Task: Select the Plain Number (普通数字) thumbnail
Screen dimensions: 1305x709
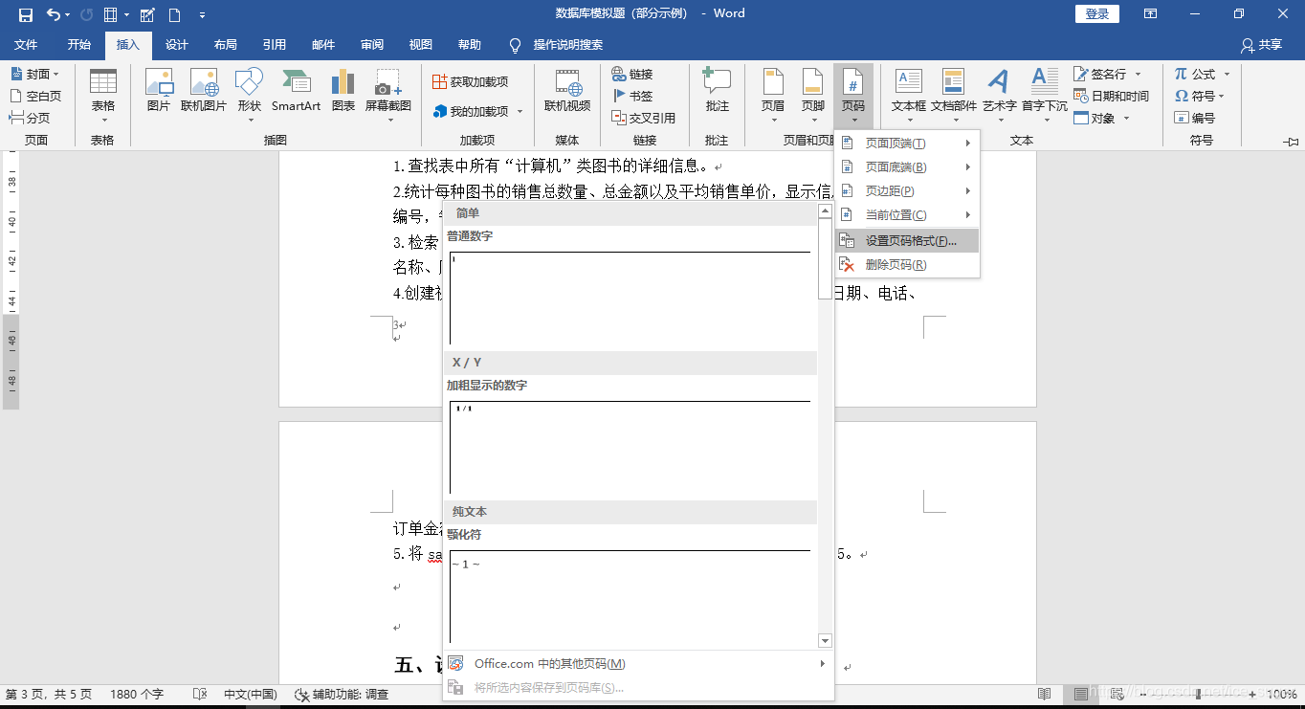Action: click(630, 298)
